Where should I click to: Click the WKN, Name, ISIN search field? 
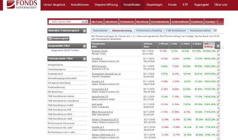(65, 22)
